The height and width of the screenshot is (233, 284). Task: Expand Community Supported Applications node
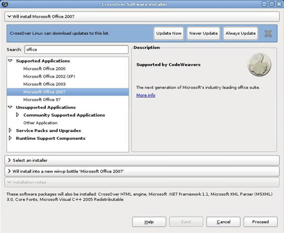tap(18, 115)
